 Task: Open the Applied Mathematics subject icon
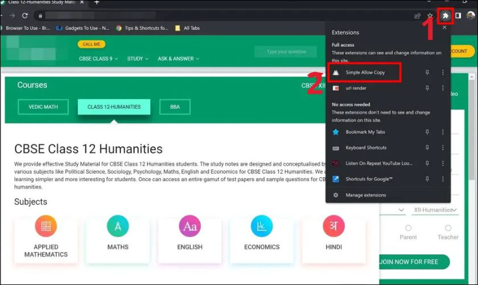(x=46, y=226)
